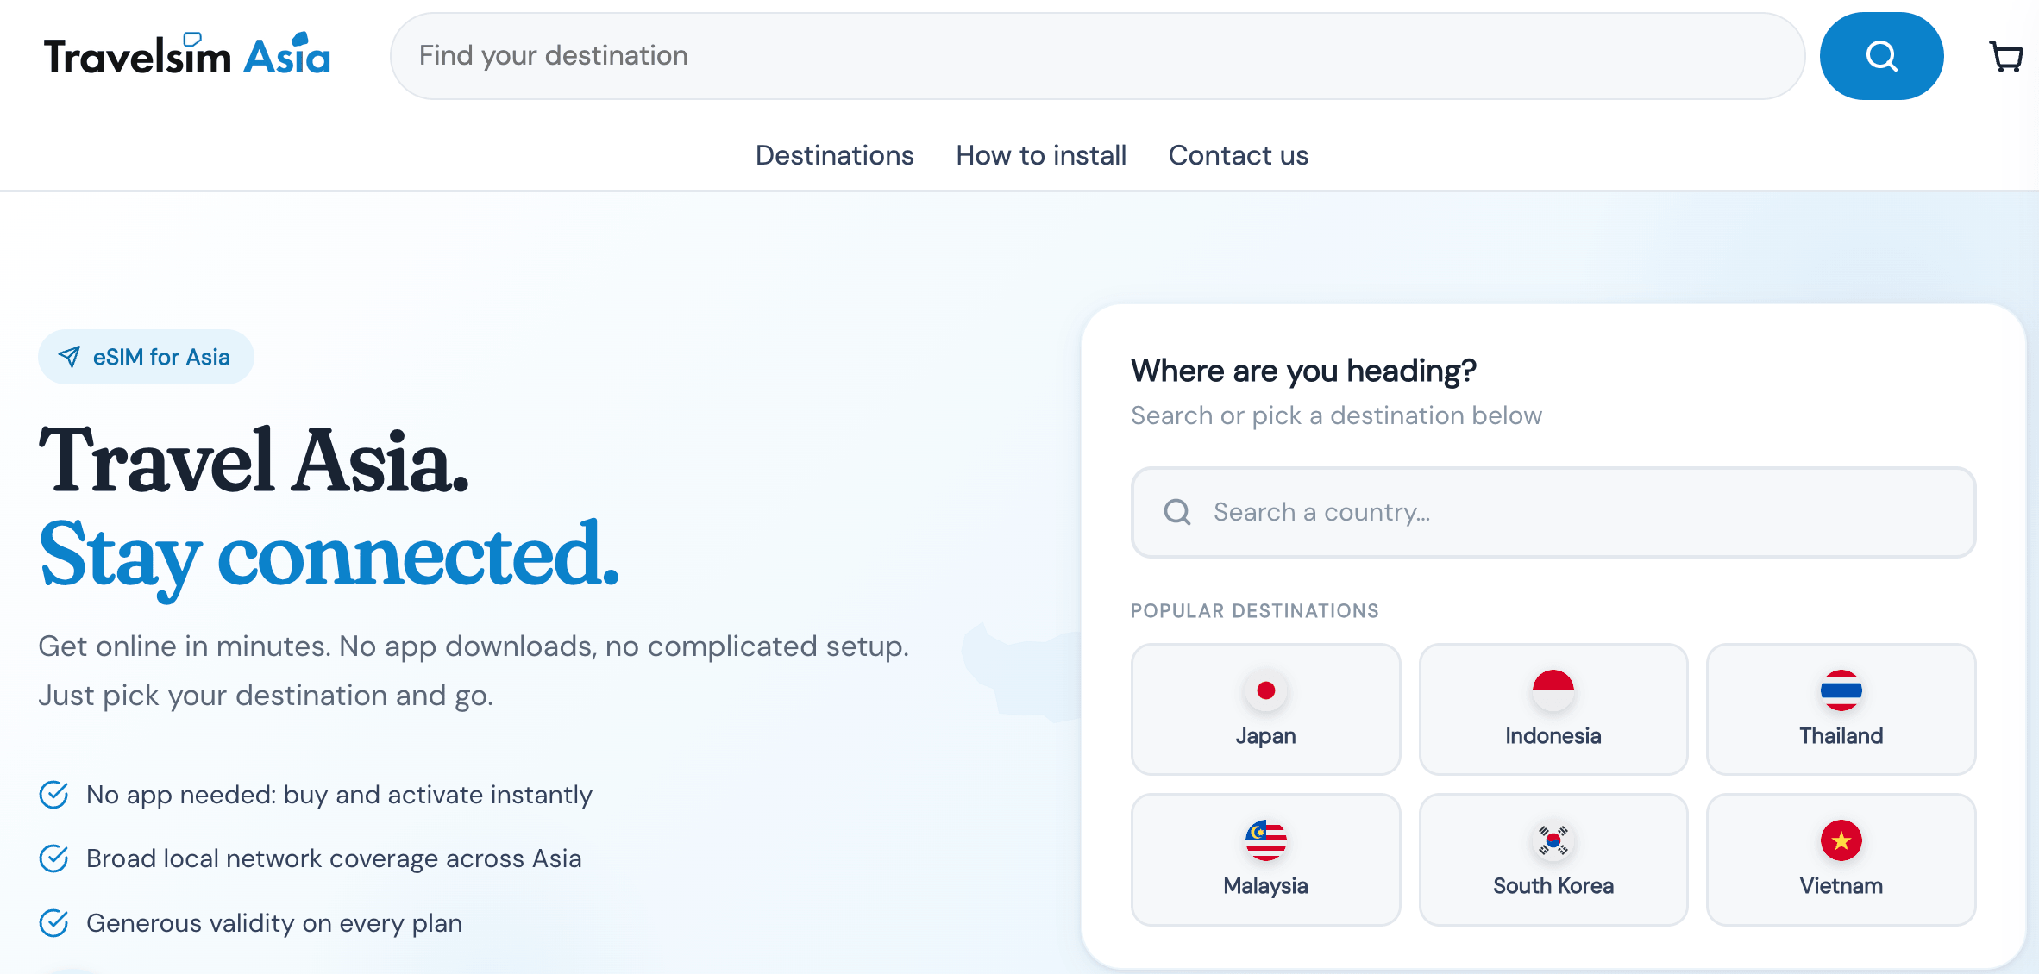The width and height of the screenshot is (2039, 974).
Task: Click the paper plane icon in badge
Action: tap(69, 357)
